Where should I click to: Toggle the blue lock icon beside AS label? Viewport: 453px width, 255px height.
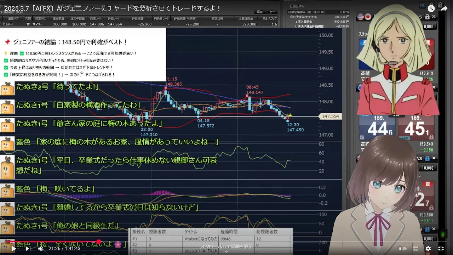coord(428,158)
